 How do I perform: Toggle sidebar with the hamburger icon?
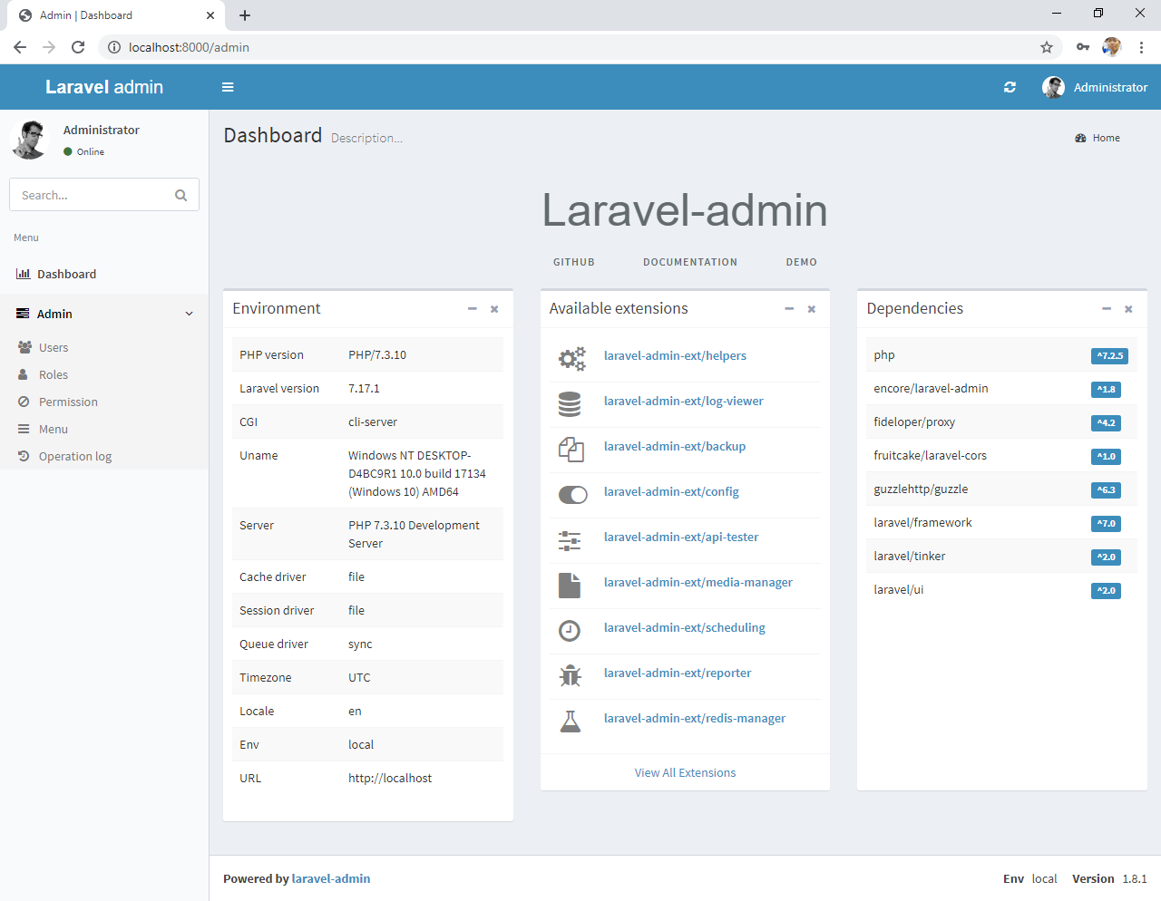click(228, 87)
